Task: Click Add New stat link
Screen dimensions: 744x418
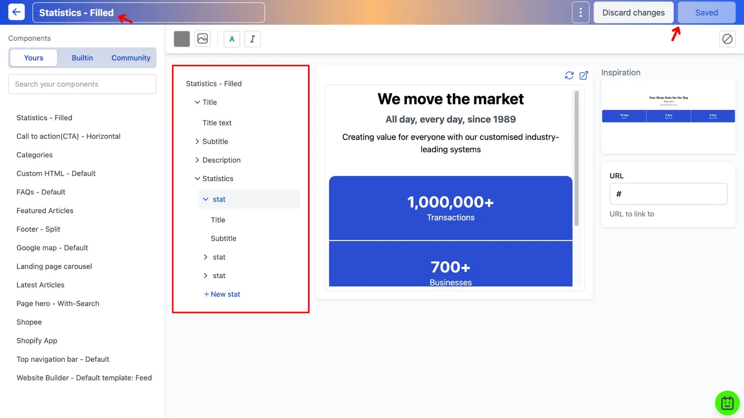Action: coord(222,294)
